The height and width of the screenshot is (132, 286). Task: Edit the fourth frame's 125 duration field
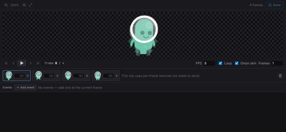pyautogui.click(x=109, y=76)
